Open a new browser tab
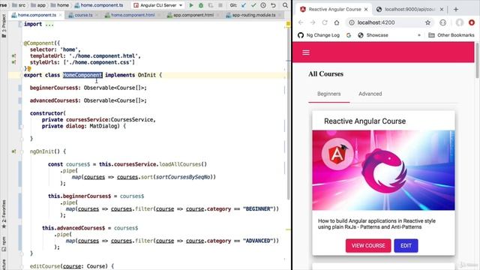480x270 pixels. pyautogui.click(x=456, y=10)
